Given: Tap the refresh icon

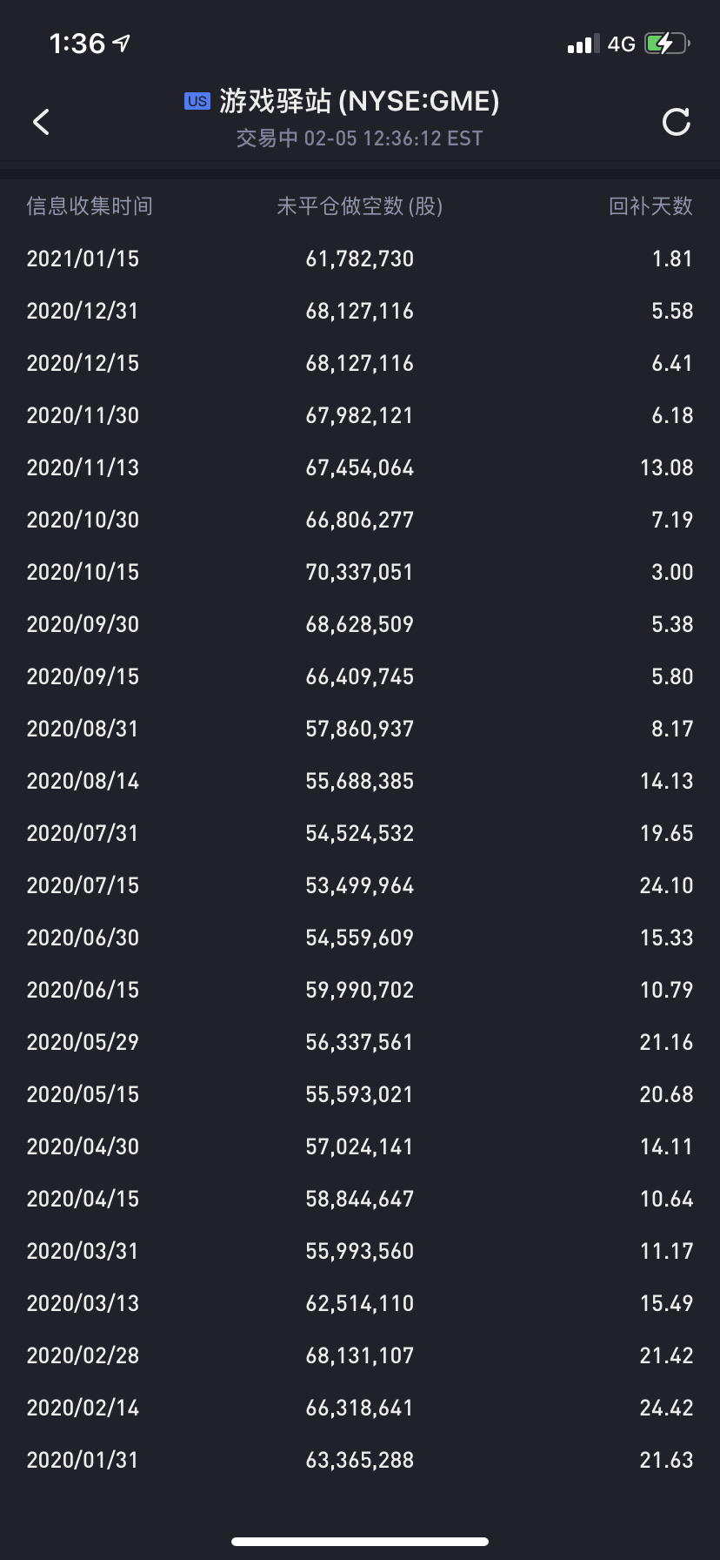Looking at the screenshot, I should click(x=676, y=122).
